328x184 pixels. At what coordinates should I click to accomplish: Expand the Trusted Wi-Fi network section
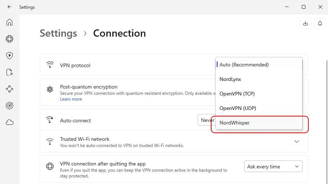296,142
